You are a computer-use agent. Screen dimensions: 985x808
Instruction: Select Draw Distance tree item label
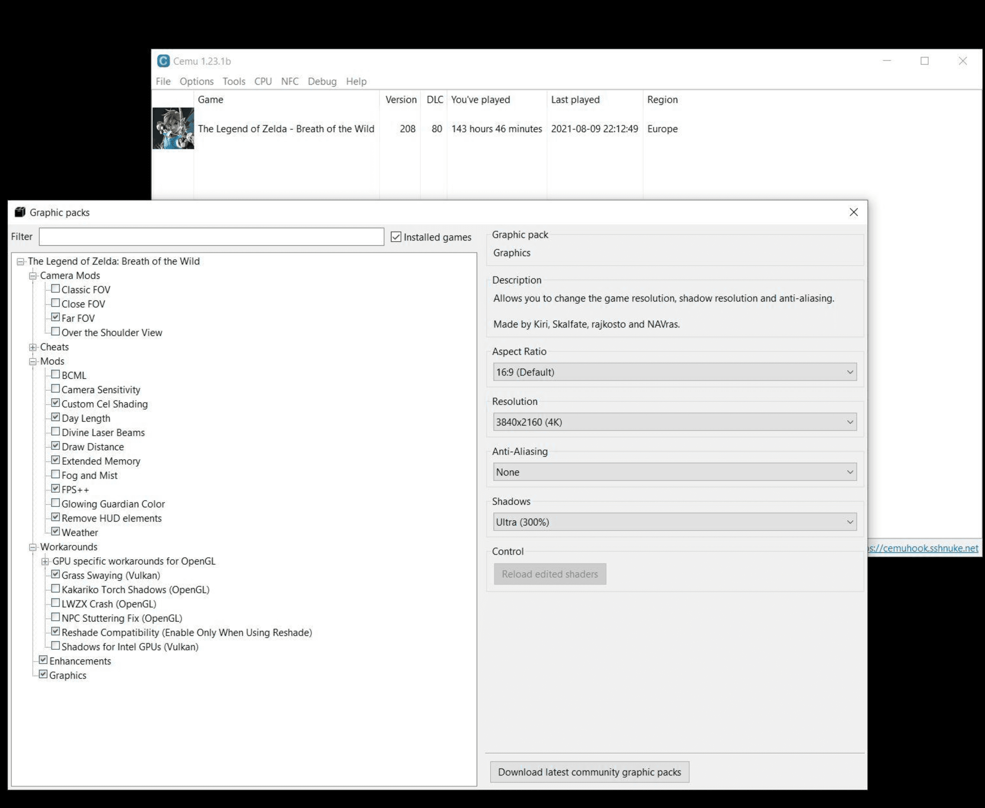click(x=93, y=447)
